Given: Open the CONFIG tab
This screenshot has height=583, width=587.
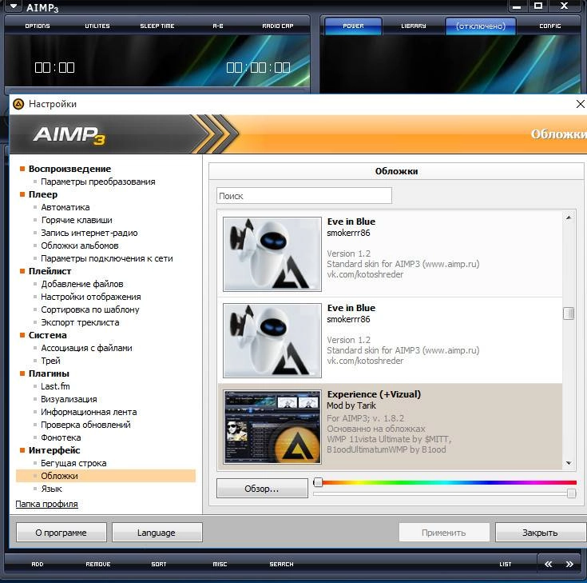Looking at the screenshot, I should coord(550,26).
